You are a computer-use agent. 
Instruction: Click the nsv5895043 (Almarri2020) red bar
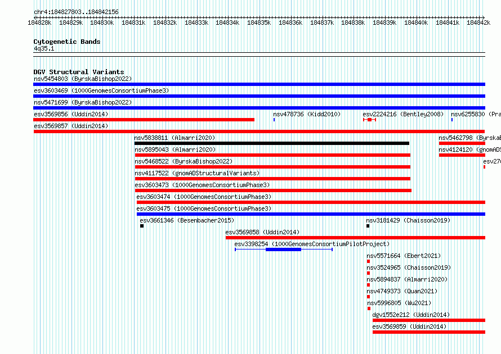point(272,155)
